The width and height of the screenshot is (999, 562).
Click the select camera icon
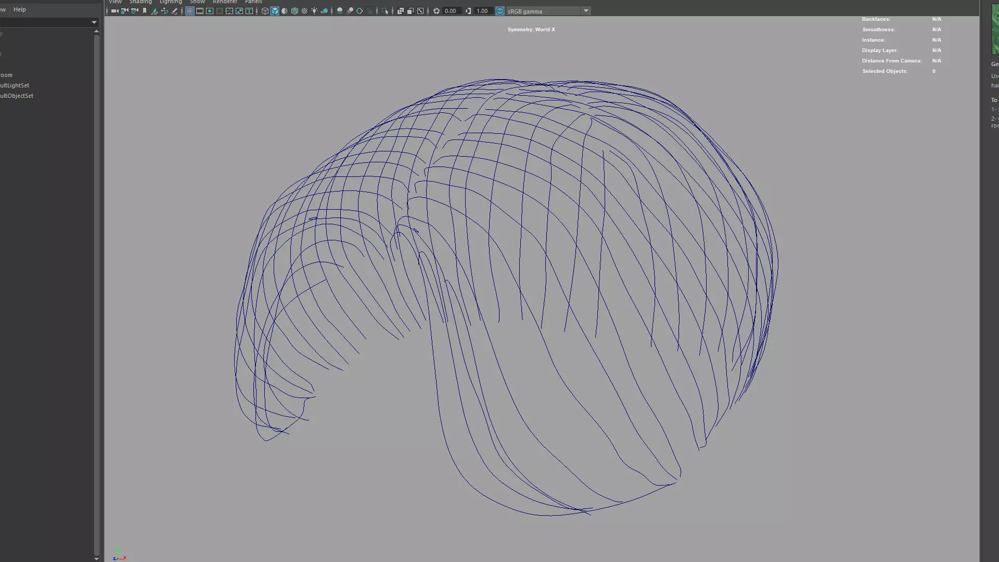tap(114, 11)
